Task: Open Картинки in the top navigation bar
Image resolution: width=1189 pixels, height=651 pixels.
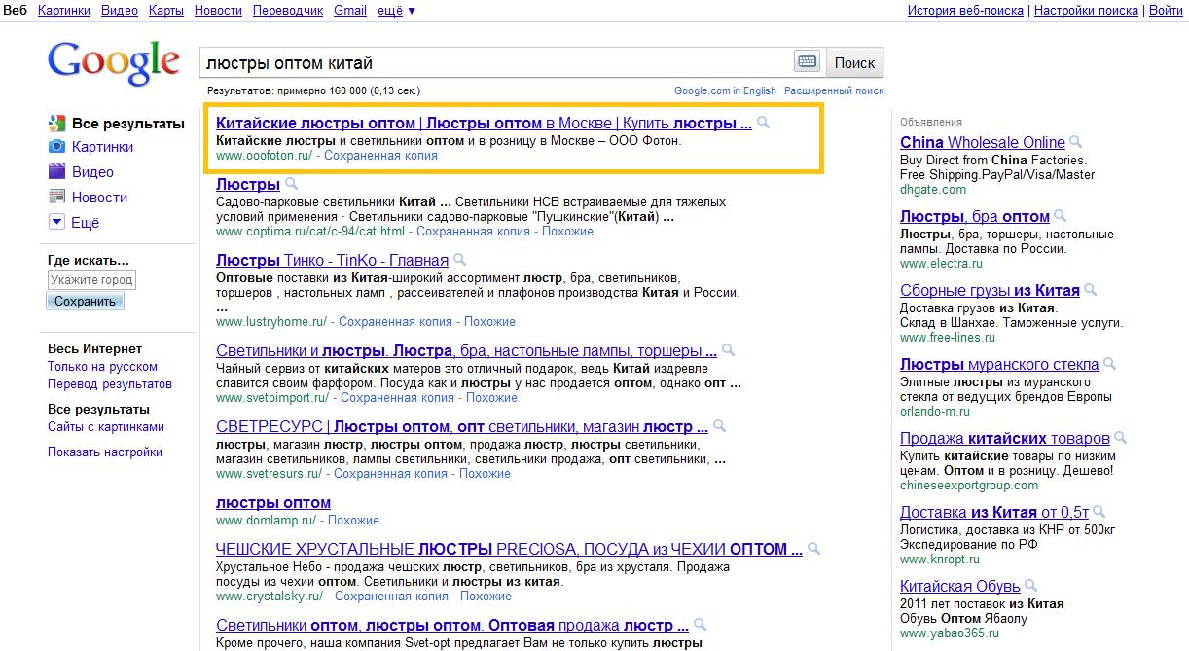Action: (x=63, y=11)
